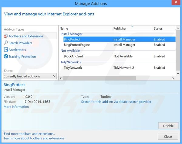
Task: Select Search Providers add-on type
Action: coord(20,43)
